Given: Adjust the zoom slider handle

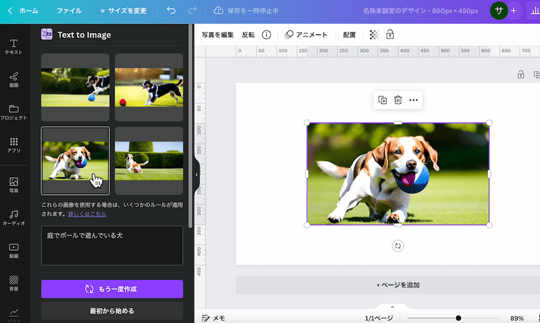Looking at the screenshot, I should pos(458,318).
